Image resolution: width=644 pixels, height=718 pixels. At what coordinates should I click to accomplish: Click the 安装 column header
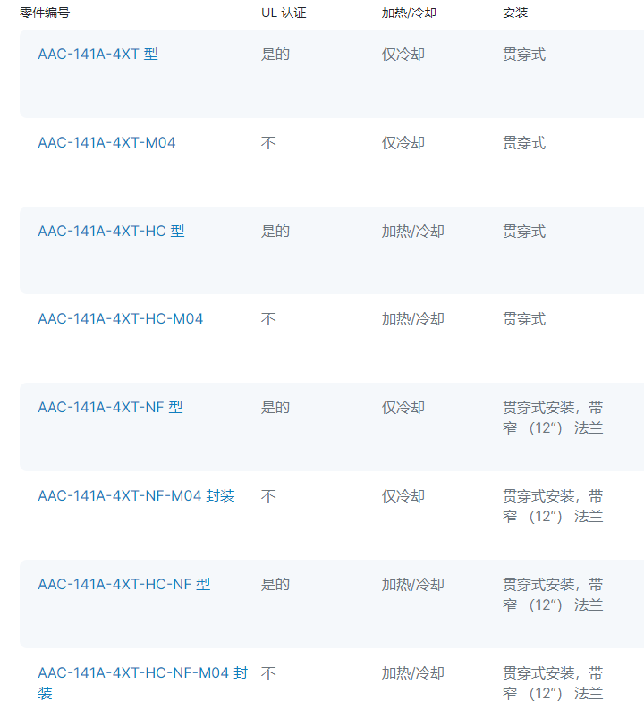(515, 13)
